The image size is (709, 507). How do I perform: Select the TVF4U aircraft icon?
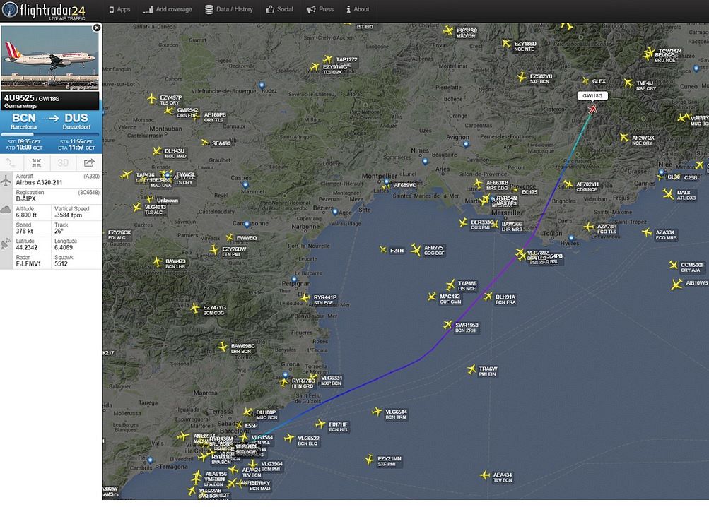628,83
